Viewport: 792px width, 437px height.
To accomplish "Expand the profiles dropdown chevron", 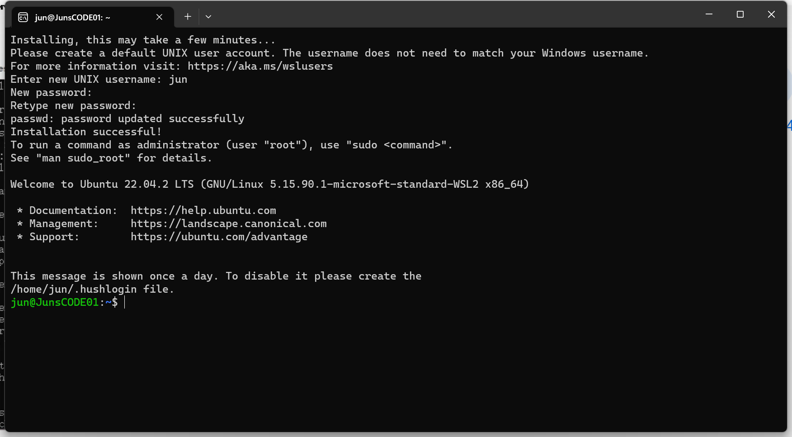I will [x=208, y=17].
